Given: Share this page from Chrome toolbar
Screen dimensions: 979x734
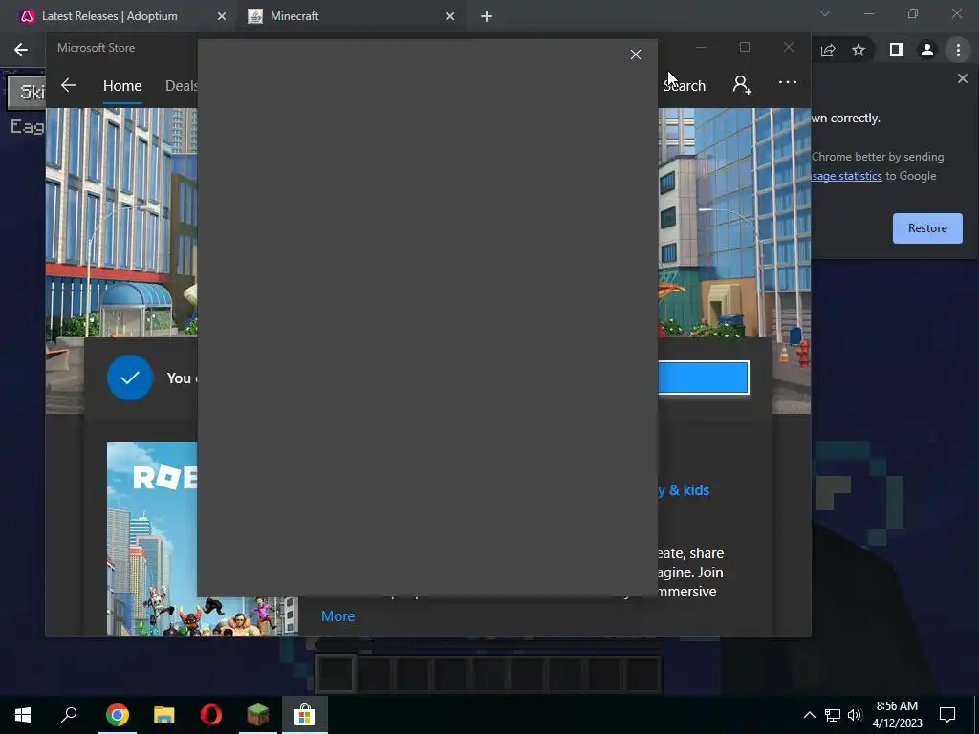Looking at the screenshot, I should 828,50.
